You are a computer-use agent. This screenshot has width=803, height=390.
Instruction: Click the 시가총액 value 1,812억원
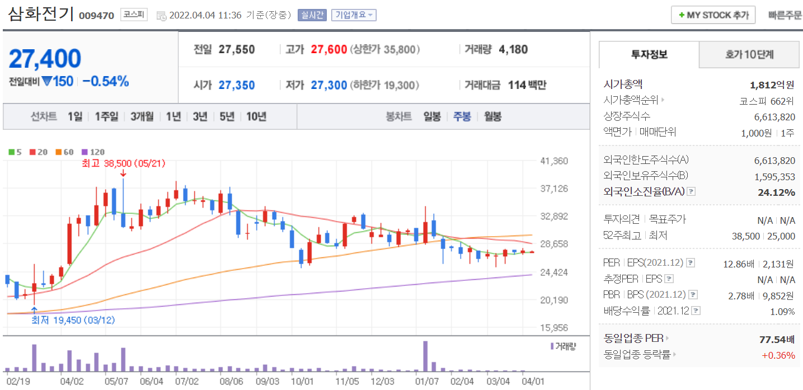pos(772,85)
